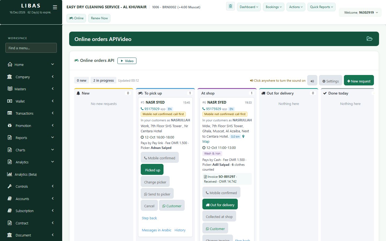386x241 pixels.
Task: Click the folder icon in green header
Action: click(x=370, y=39)
